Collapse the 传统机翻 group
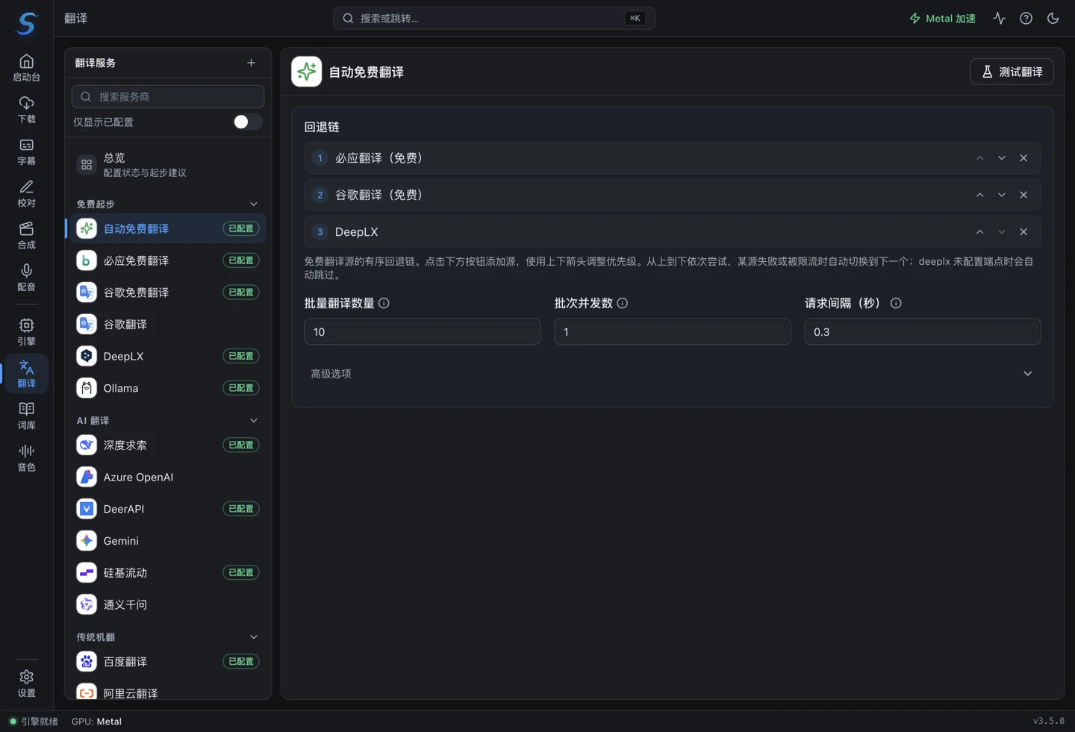The image size is (1075, 732). (254, 636)
